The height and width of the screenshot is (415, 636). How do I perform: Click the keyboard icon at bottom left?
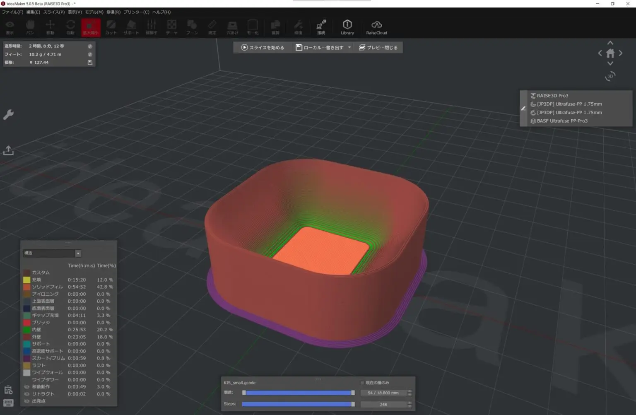8,403
